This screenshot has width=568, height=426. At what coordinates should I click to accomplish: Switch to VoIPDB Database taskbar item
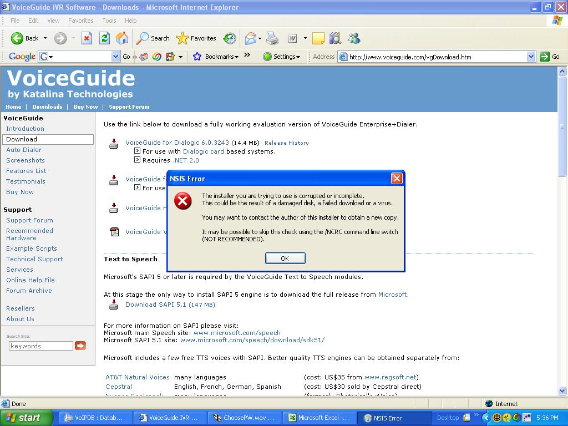click(x=95, y=418)
